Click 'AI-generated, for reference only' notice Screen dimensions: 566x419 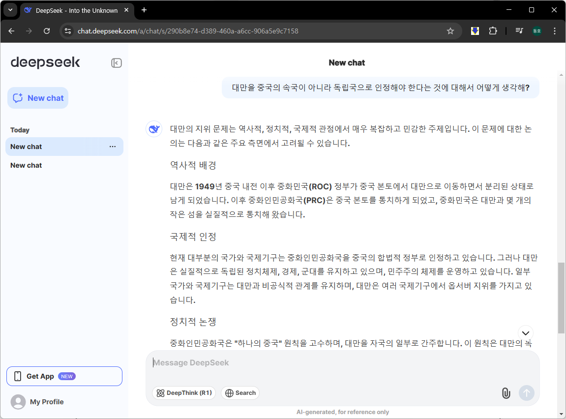pos(343,412)
